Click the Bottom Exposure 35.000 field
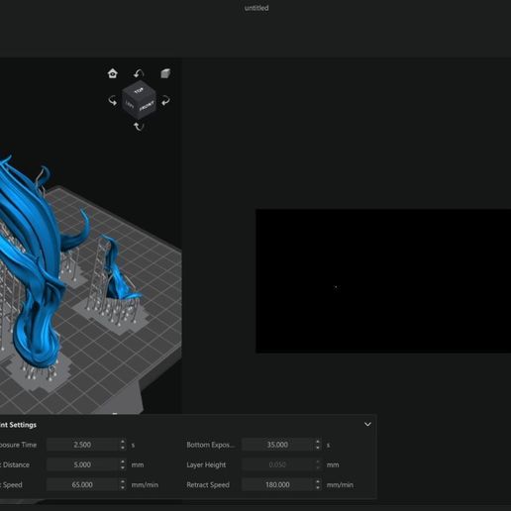This screenshot has height=511, width=511. 277,445
